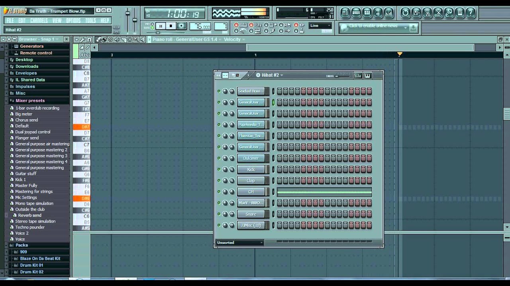
Task: Toggle pattern mode radio button
Action: [x=153, y=25]
